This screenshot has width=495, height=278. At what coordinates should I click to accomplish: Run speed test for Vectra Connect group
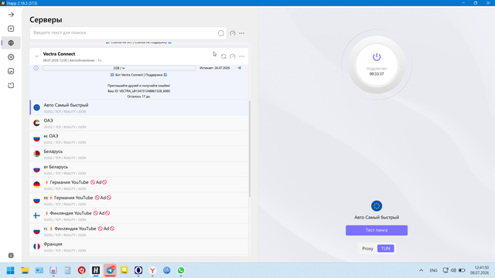point(233,56)
